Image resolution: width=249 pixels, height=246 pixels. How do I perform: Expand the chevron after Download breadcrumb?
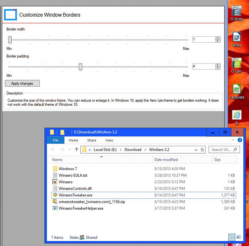[x=145, y=150]
